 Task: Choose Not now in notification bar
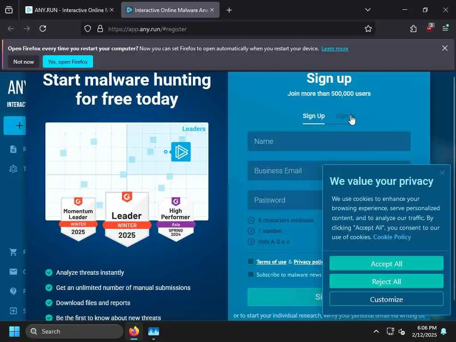24,61
